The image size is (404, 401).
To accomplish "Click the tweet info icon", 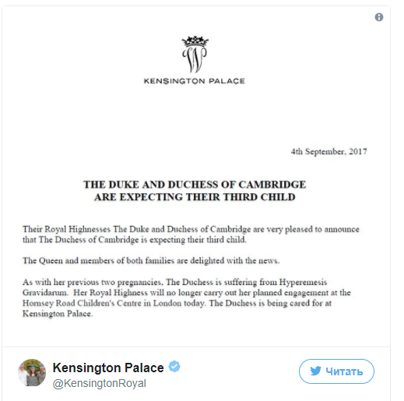I will coord(379,17).
